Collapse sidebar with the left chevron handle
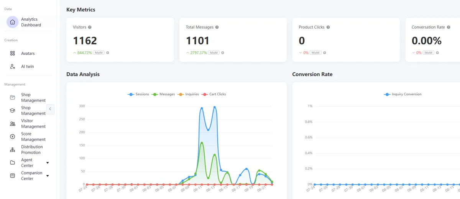Image resolution: width=460 pixels, height=199 pixels. pyautogui.click(x=50, y=109)
